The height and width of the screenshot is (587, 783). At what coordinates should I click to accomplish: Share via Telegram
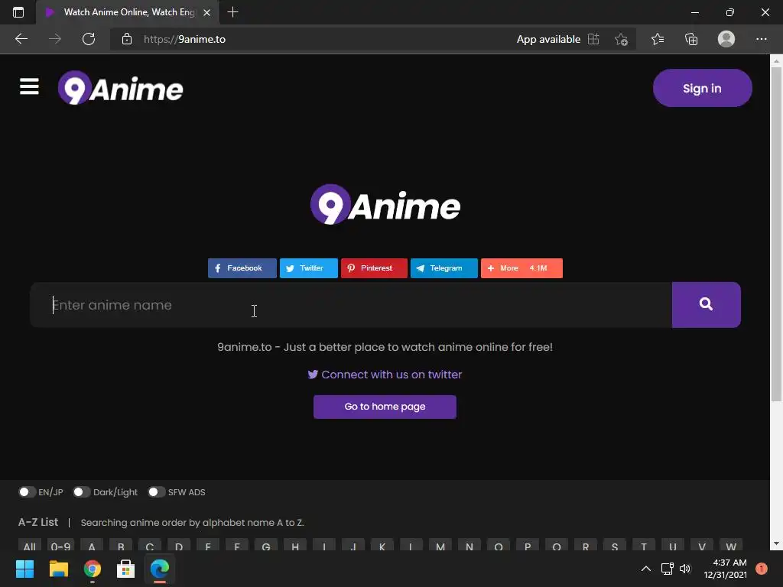click(x=444, y=268)
